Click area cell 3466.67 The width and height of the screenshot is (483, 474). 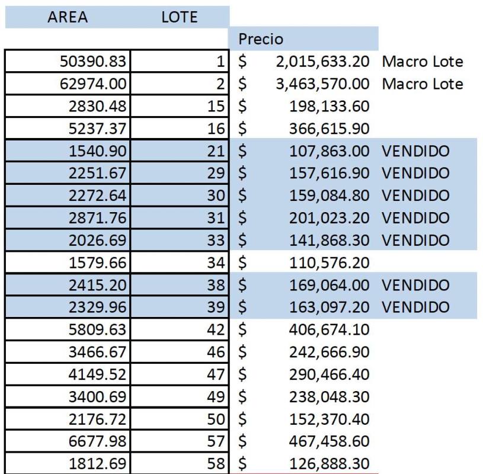(68, 353)
